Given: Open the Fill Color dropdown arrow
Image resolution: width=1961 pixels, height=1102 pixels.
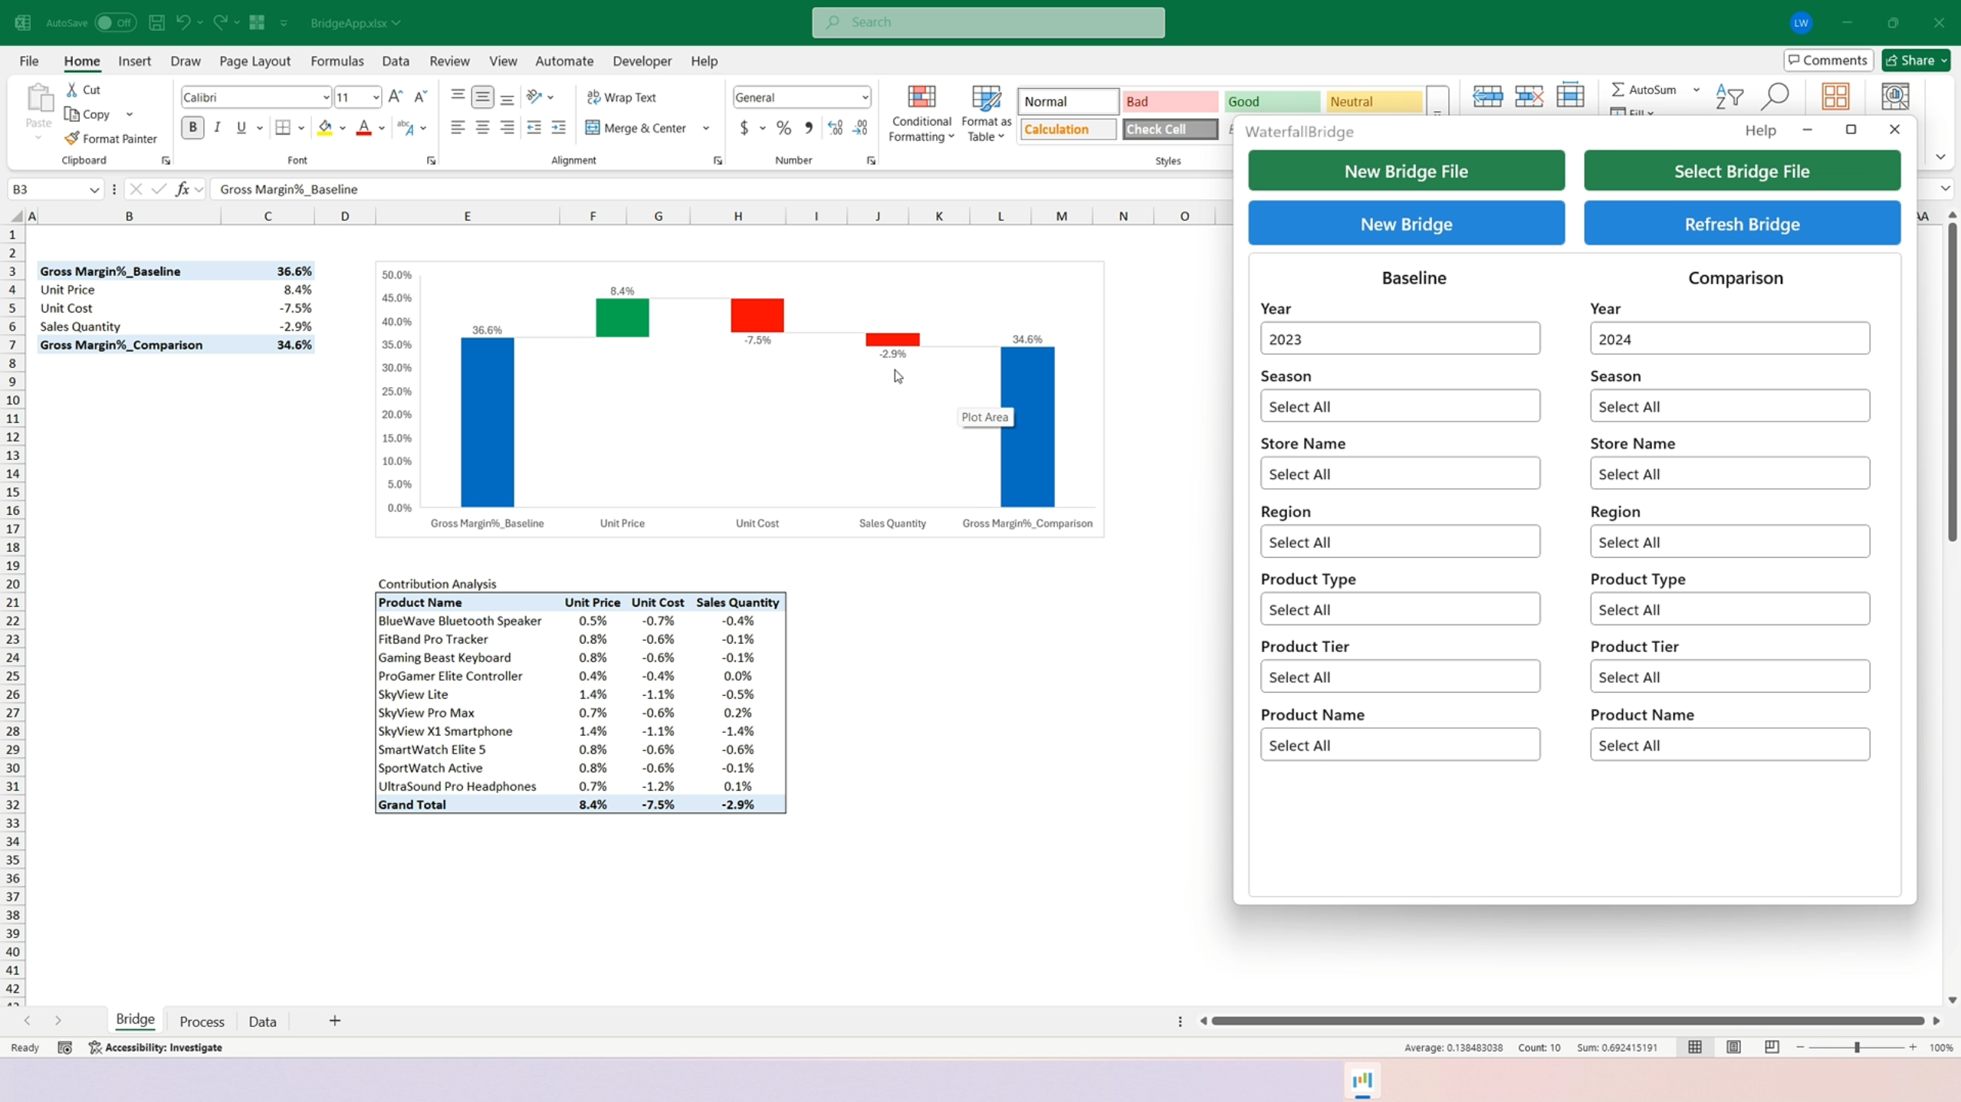Looking at the screenshot, I should pos(343,128).
